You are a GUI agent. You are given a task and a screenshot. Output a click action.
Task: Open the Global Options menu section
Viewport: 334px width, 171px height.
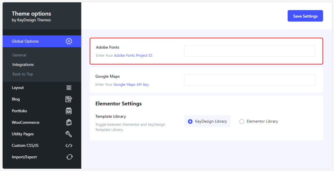[x=42, y=41]
